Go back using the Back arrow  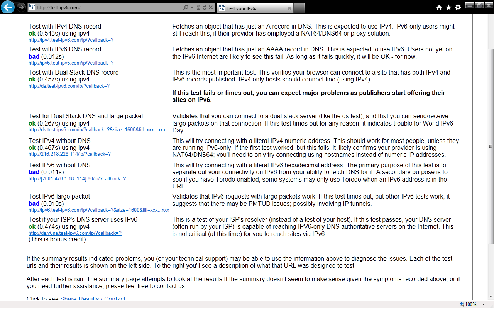point(8,7)
